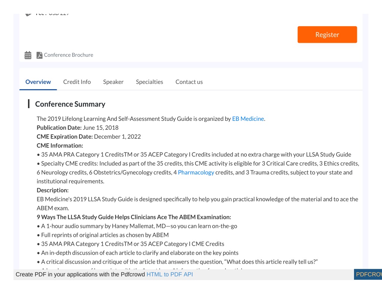Open the Pharmacology link
Viewport: 382px width, 295px height.
196,172
